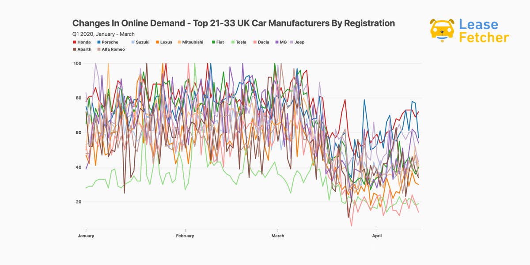The height and width of the screenshot is (265, 530).
Task: Click the 40 y-axis value
Action: point(79,167)
